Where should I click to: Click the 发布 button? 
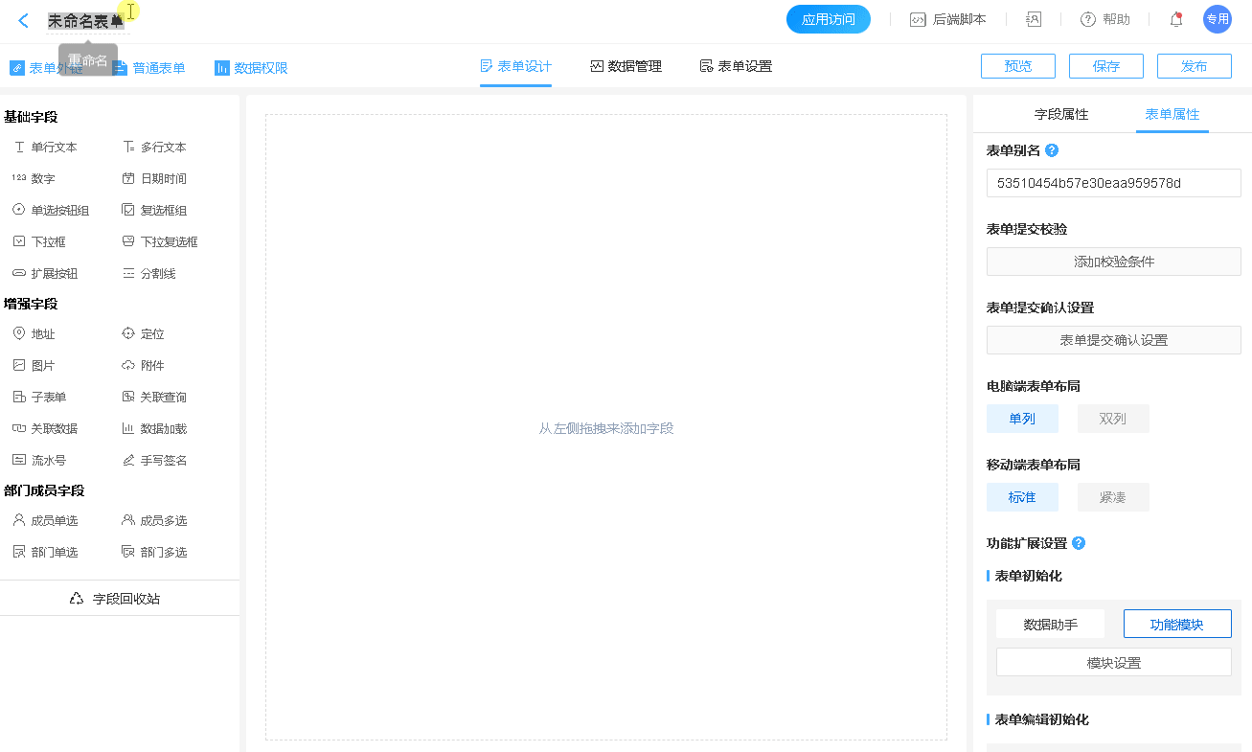[x=1194, y=66]
